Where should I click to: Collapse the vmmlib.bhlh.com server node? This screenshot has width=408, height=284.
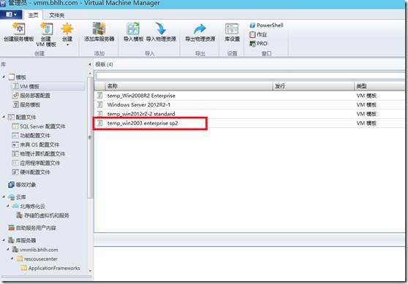click(8, 250)
